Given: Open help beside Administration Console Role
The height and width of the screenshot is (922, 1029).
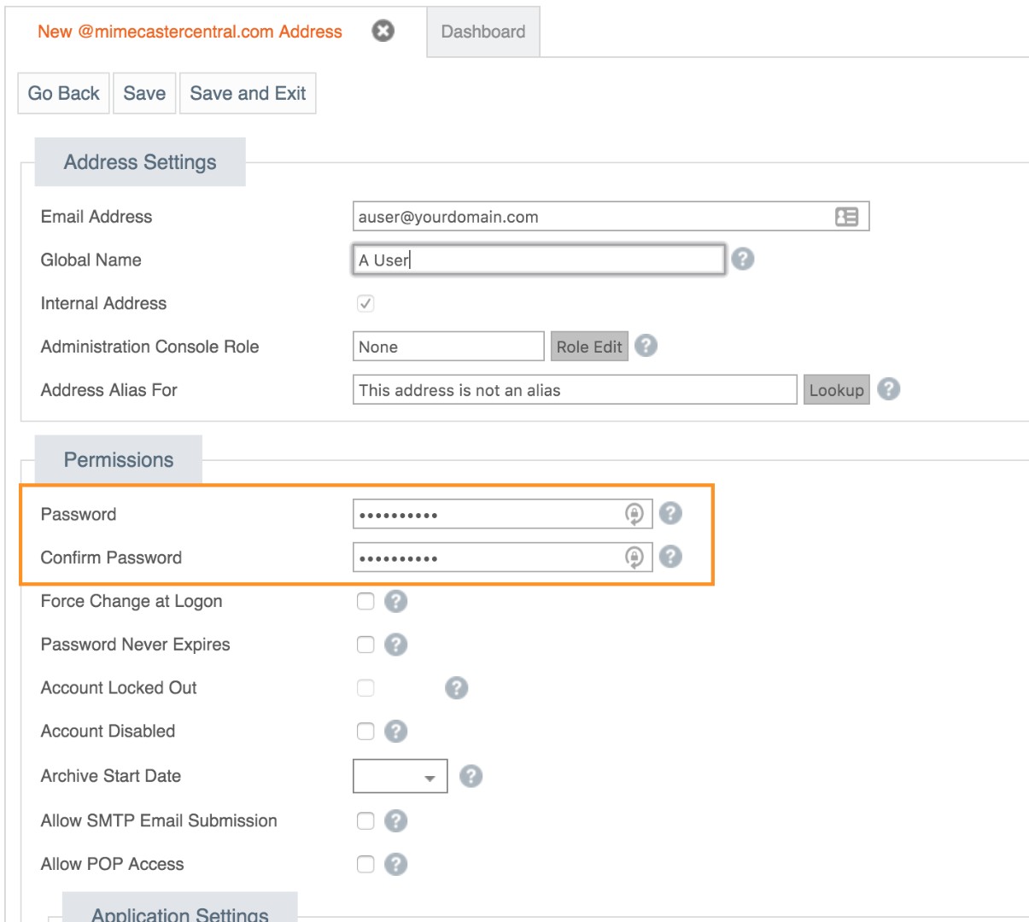Looking at the screenshot, I should click(646, 347).
